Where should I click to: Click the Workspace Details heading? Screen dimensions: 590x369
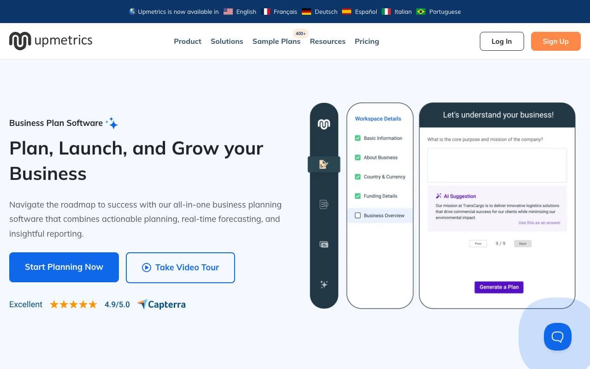pos(378,119)
